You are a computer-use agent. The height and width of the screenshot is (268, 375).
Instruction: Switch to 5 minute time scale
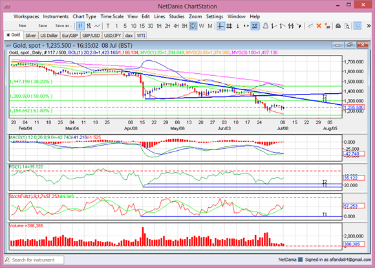[125, 26]
